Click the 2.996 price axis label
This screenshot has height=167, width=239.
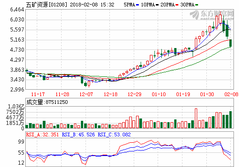(x=17, y=90)
